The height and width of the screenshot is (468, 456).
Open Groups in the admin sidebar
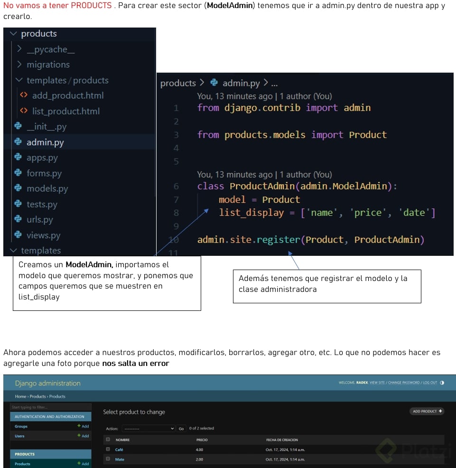click(21, 426)
